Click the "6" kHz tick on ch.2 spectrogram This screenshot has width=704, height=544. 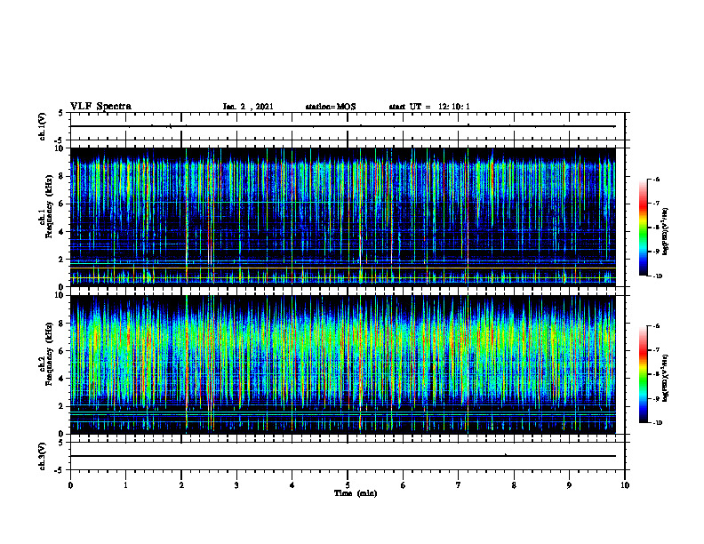click(62, 351)
